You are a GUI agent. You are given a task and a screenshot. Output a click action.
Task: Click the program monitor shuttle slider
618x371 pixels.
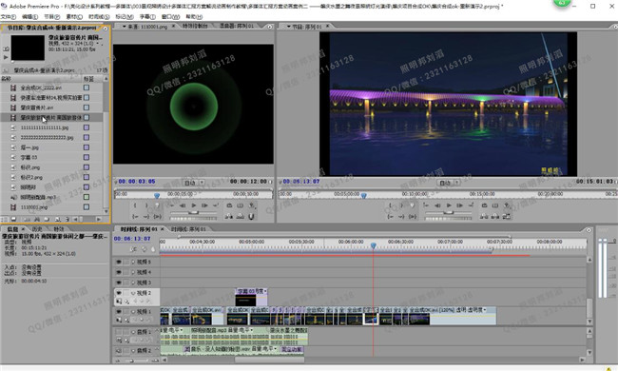(x=448, y=212)
